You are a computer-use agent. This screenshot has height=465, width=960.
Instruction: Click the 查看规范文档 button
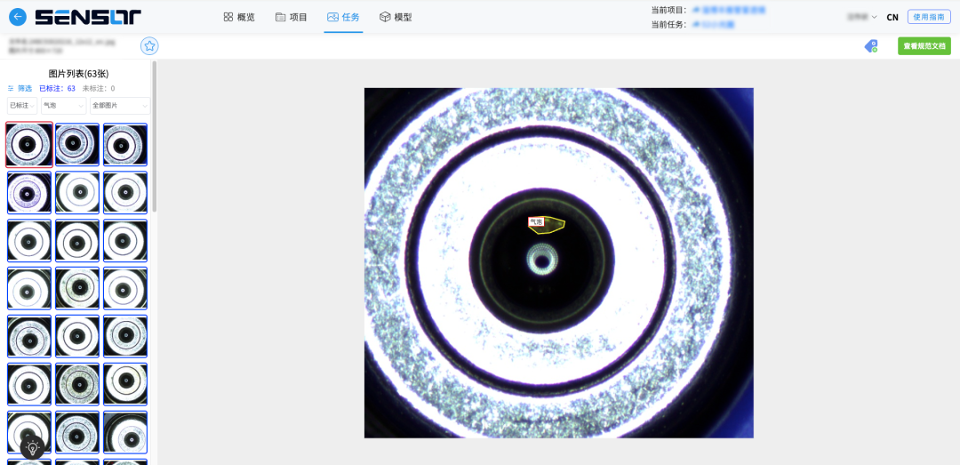click(924, 46)
